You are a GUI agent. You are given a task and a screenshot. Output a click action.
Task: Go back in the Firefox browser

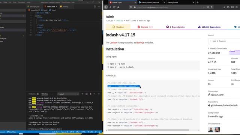point(106,7)
